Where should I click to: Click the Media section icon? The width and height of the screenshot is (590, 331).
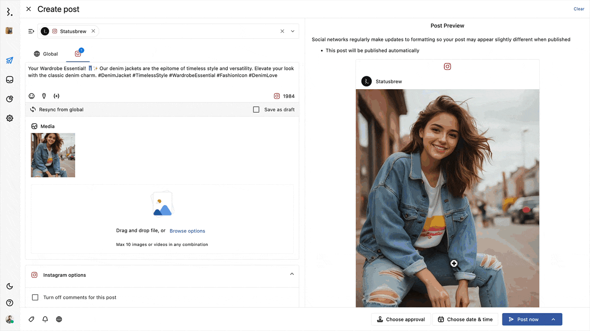pos(34,126)
